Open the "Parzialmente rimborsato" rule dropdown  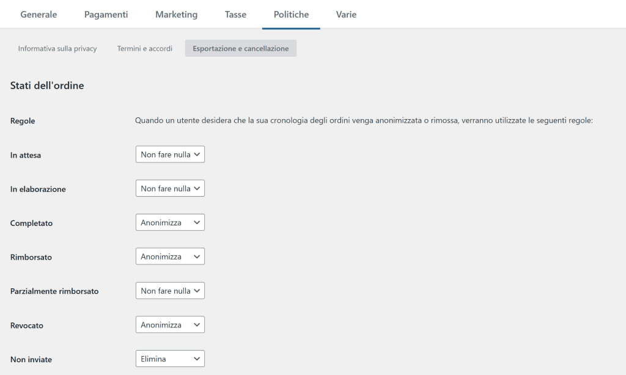click(x=169, y=290)
